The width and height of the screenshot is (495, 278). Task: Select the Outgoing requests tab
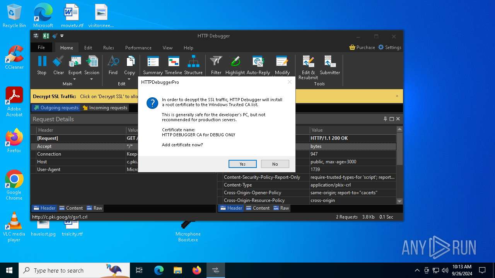click(x=56, y=108)
